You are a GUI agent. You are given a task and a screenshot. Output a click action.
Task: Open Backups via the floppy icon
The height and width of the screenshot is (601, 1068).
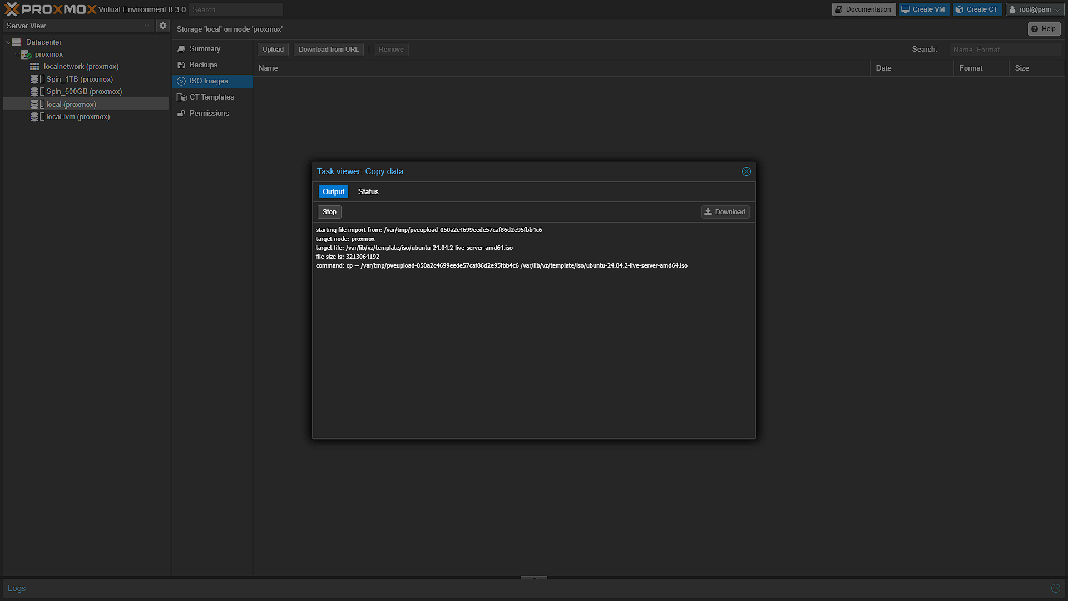pyautogui.click(x=181, y=65)
